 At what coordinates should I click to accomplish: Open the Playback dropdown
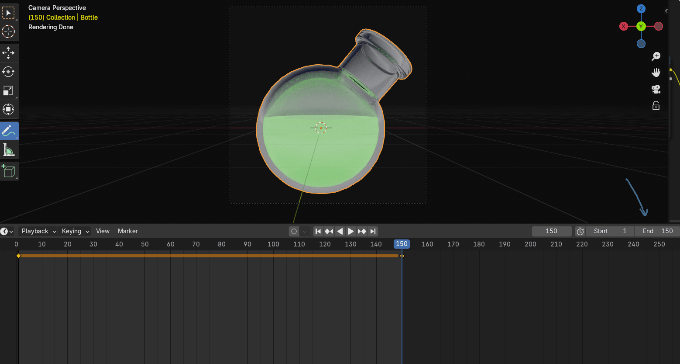tap(38, 231)
